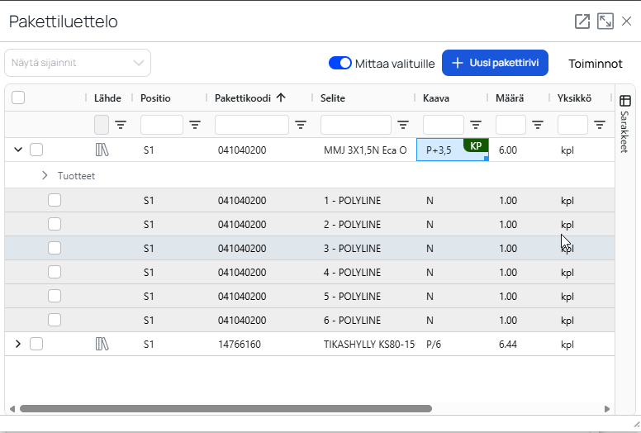
Task: Open the Sarakkeet columns panel icon
Action: coord(625,101)
